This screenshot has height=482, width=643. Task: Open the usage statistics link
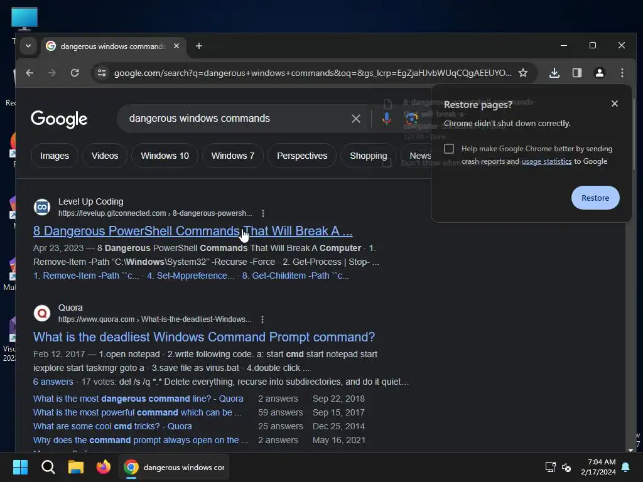coord(546,161)
